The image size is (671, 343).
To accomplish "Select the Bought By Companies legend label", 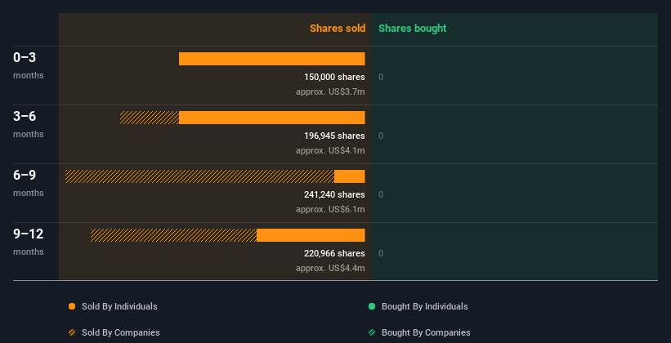I will coord(426,332).
